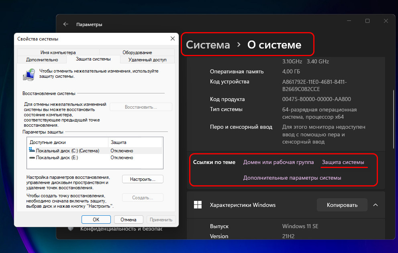
Task: Select the Защита системы tab
Action: coord(93,59)
